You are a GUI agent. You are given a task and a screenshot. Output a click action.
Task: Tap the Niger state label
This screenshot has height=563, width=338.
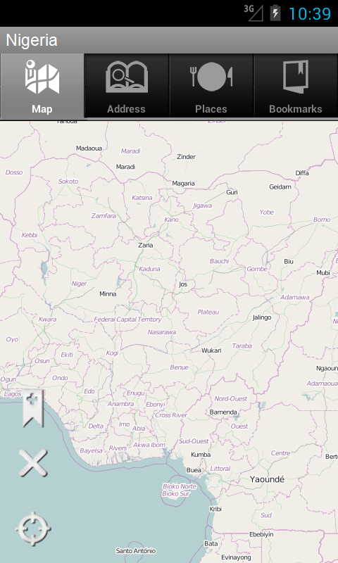click(79, 284)
